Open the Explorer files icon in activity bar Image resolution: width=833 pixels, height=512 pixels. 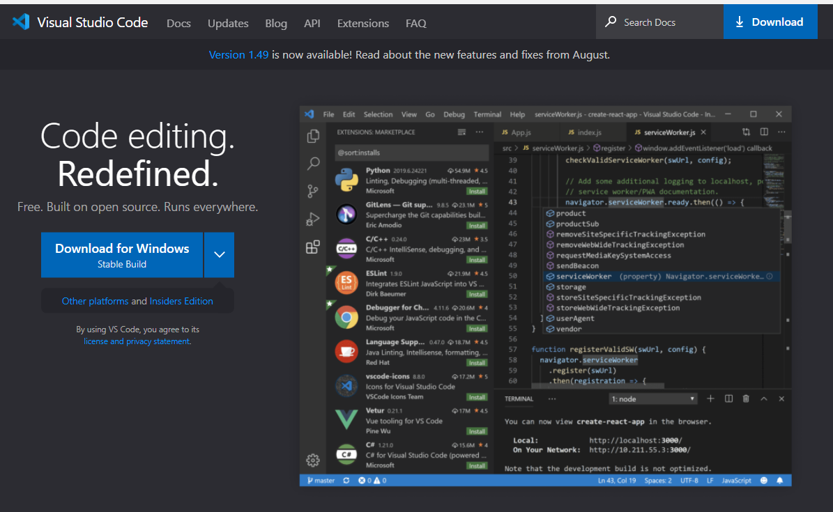click(x=314, y=136)
